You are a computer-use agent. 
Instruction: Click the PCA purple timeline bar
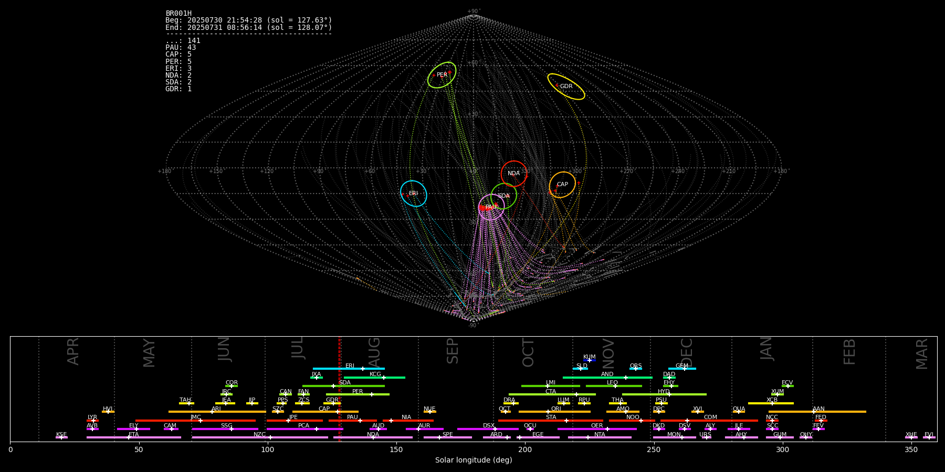click(x=304, y=429)
